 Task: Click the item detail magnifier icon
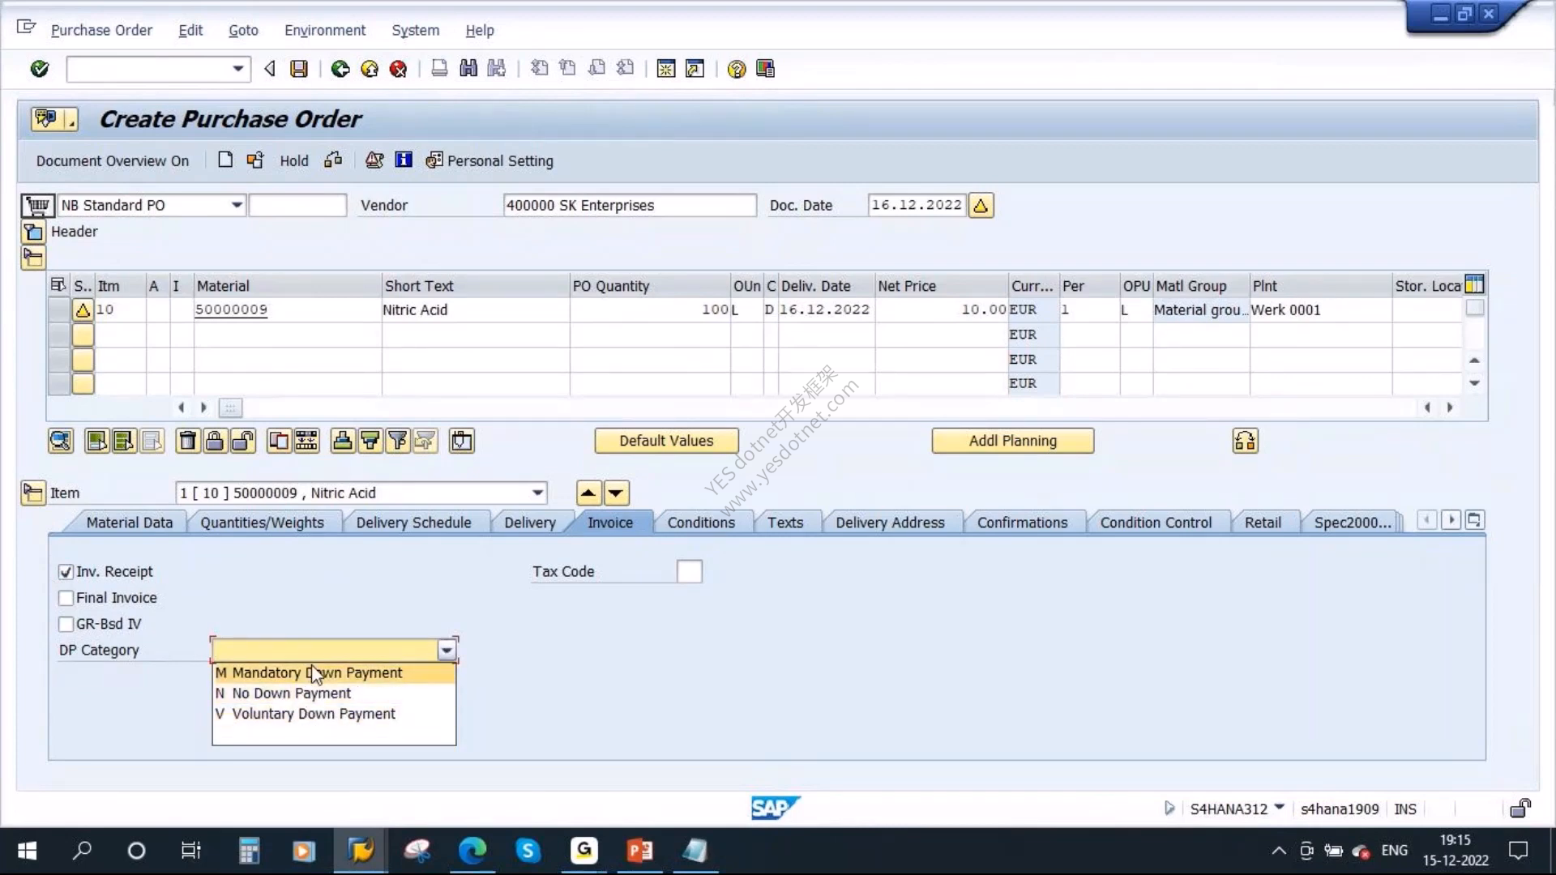pos(61,441)
